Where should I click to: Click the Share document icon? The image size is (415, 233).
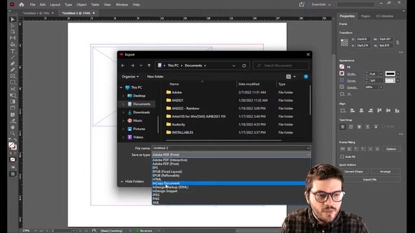point(302,5)
